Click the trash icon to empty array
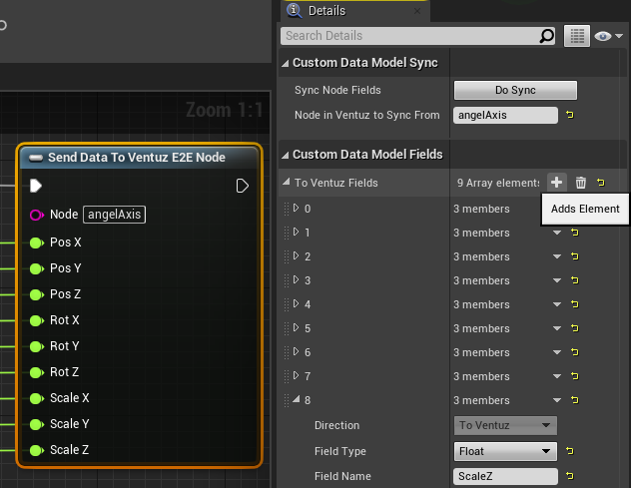Screen dimensions: 631x488 (580, 183)
